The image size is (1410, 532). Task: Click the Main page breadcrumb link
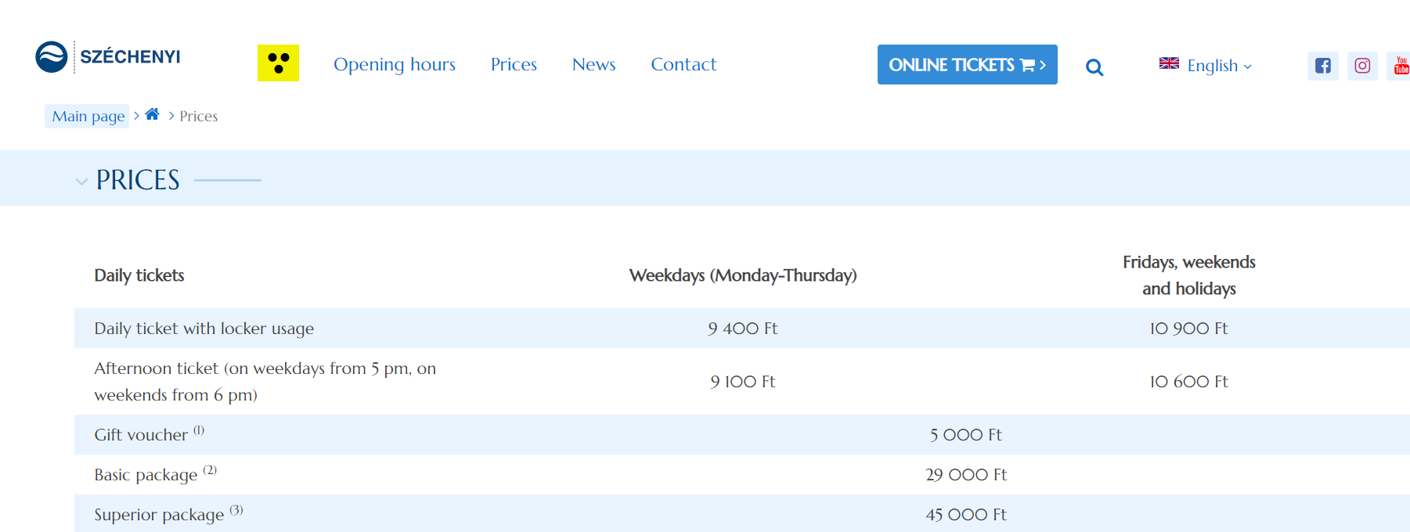coord(88,117)
